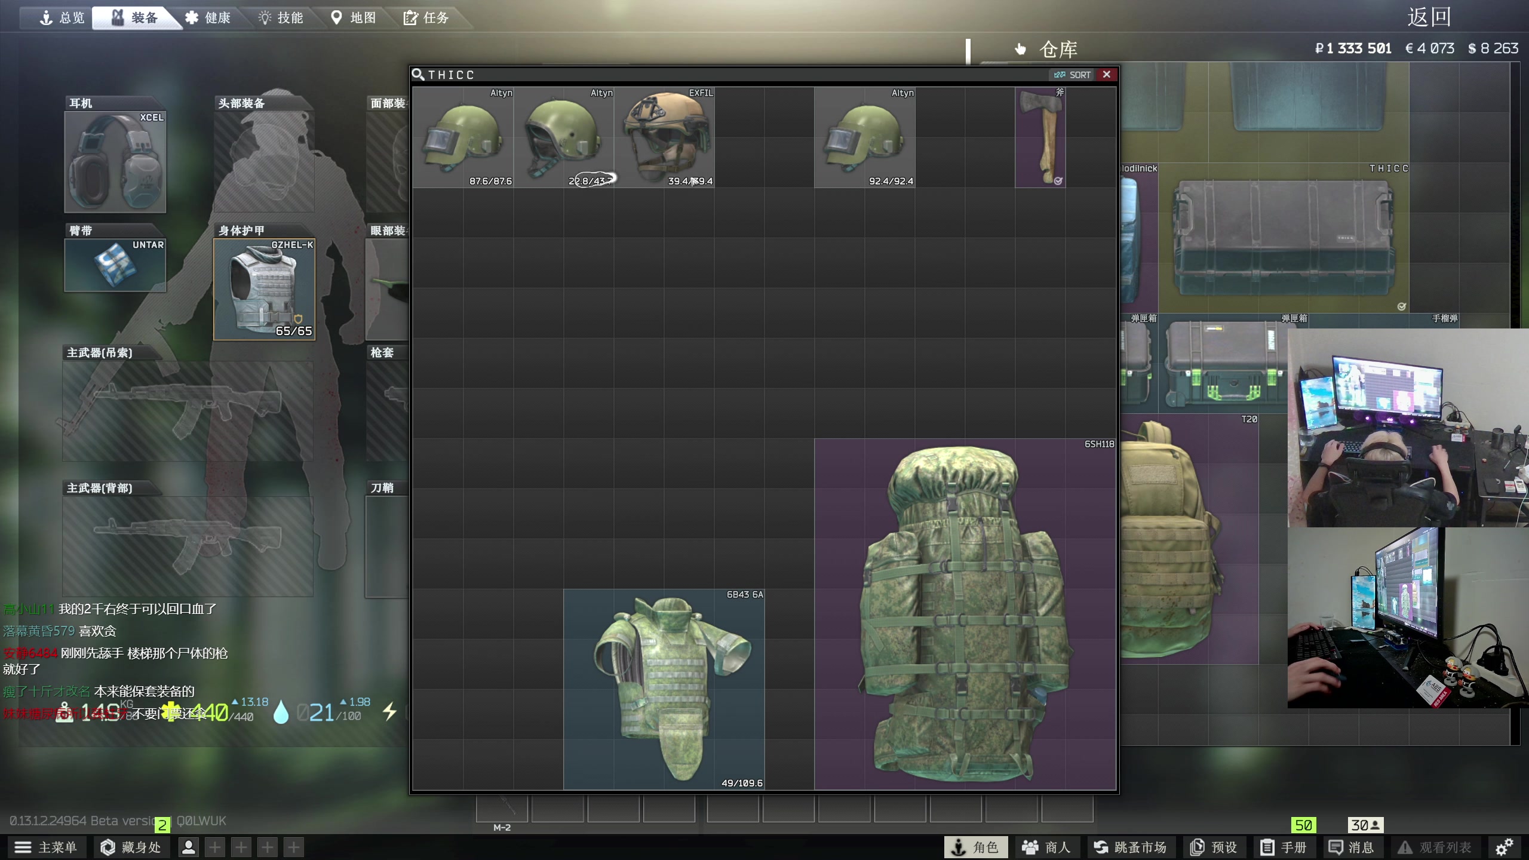Viewport: 1529px width, 860px height.
Task: Select the axe in the THICC case
Action: (1040, 137)
